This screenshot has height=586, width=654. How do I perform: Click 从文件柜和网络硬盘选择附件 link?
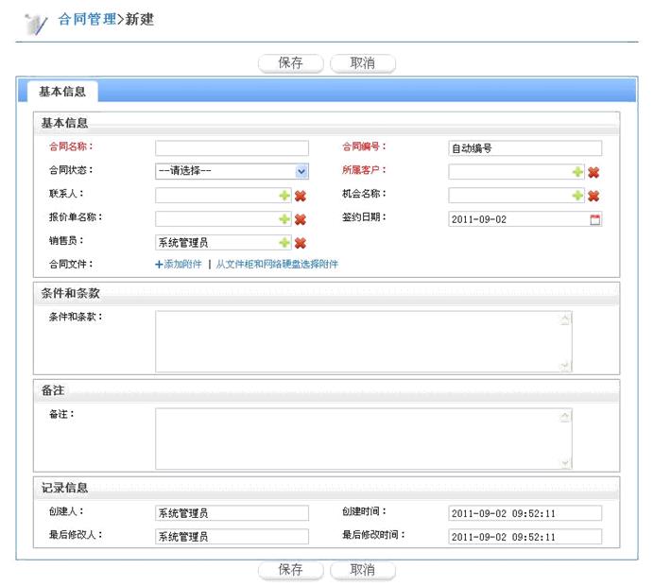pyautogui.click(x=277, y=264)
